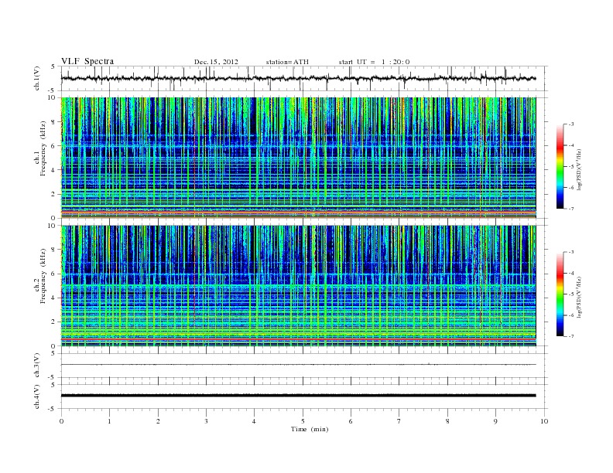This screenshot has width=613, height=473.
Task: Click ch.1 frequency axis tick "4"
Action: pos(53,170)
